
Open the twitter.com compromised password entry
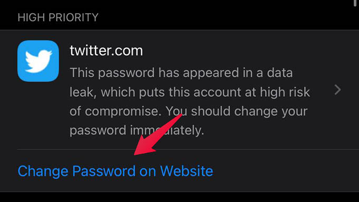179,90
